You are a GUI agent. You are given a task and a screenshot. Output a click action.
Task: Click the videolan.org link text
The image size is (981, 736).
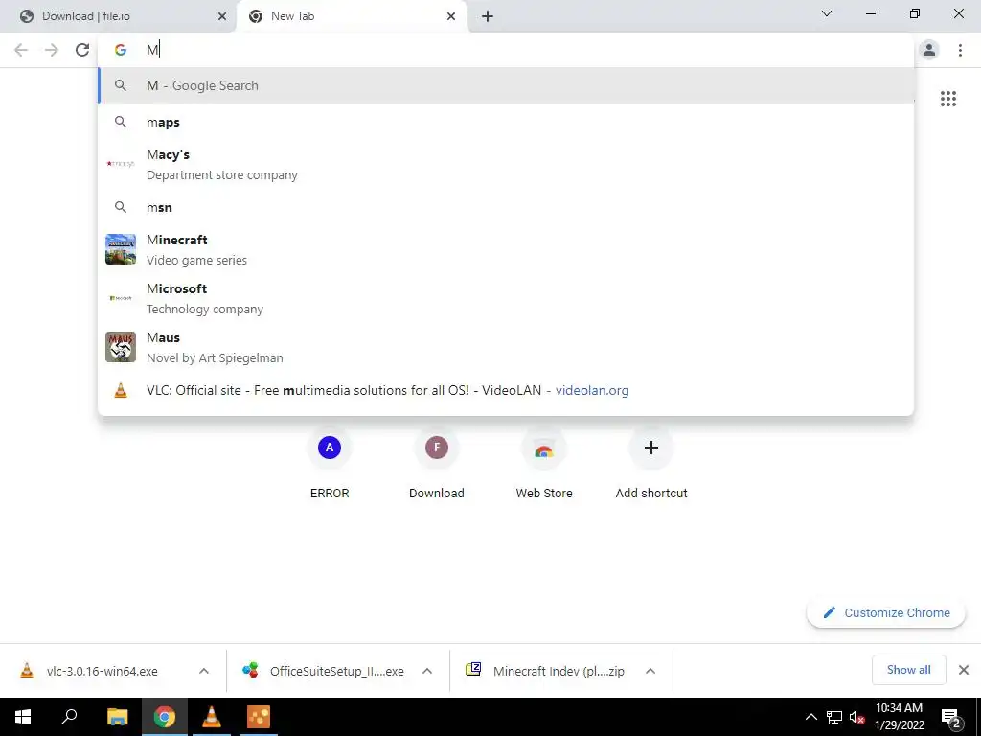click(x=592, y=391)
